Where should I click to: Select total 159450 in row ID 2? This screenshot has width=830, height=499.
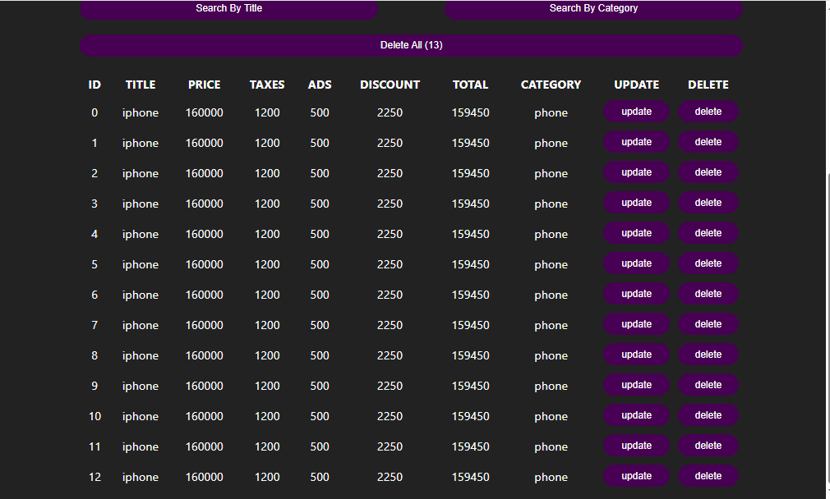(x=470, y=173)
